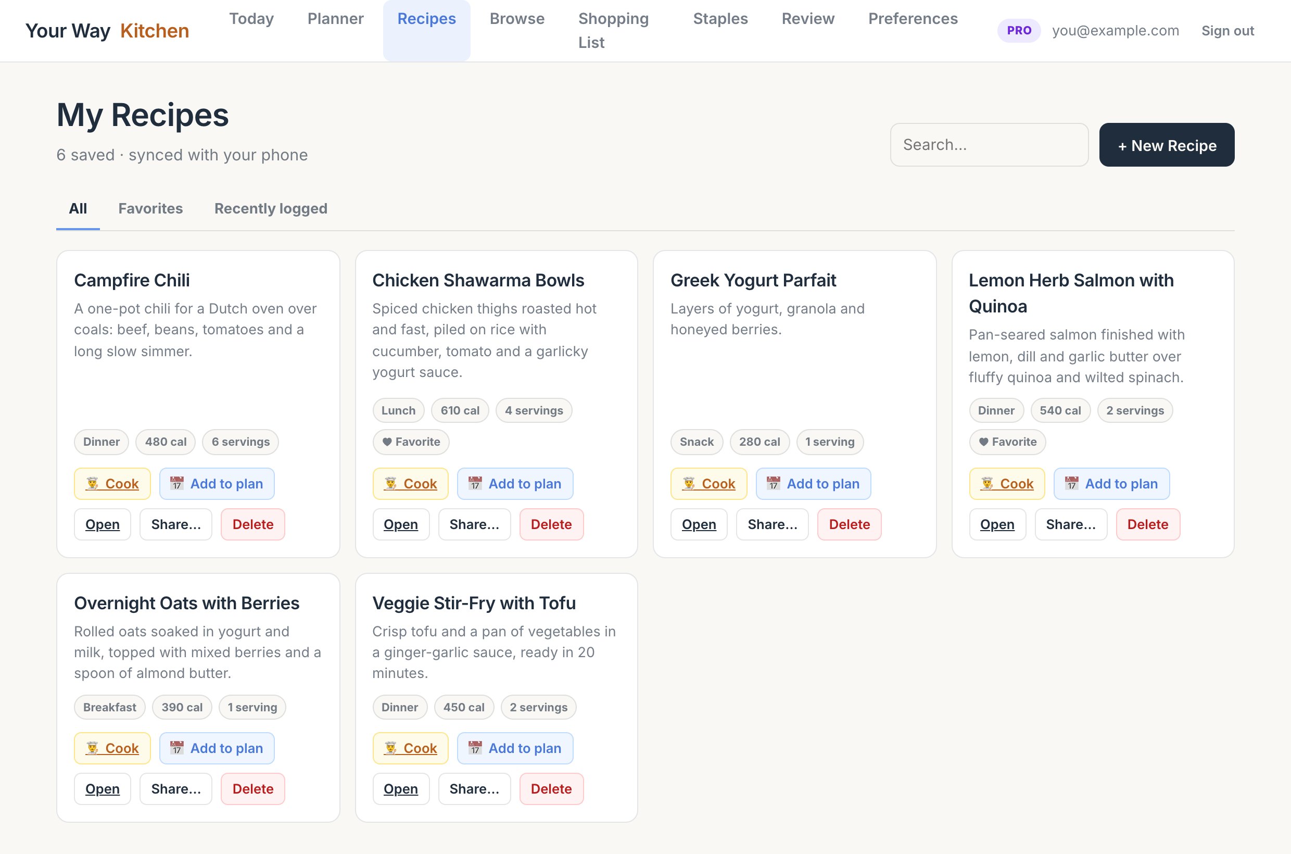Screen dimensions: 1291x854
Task: Click the calendar icon on Campfire Chili's Add to plan
Action: [x=177, y=483]
